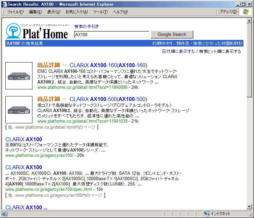Open the truncated CLARiX AX100 ... bottom link
Screen dimensions: 254x218
pos(26,207)
